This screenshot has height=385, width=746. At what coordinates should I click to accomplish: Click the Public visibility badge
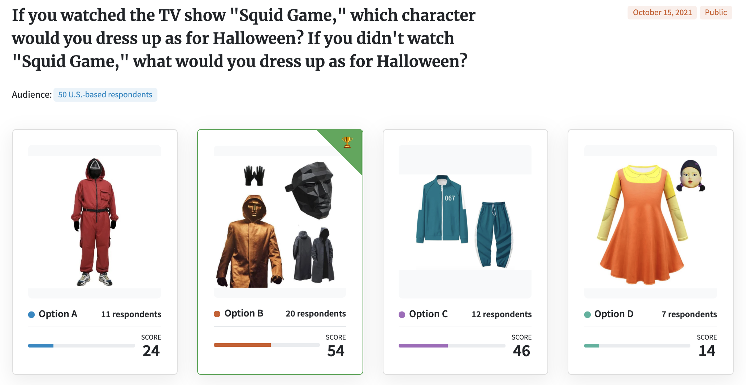(716, 13)
